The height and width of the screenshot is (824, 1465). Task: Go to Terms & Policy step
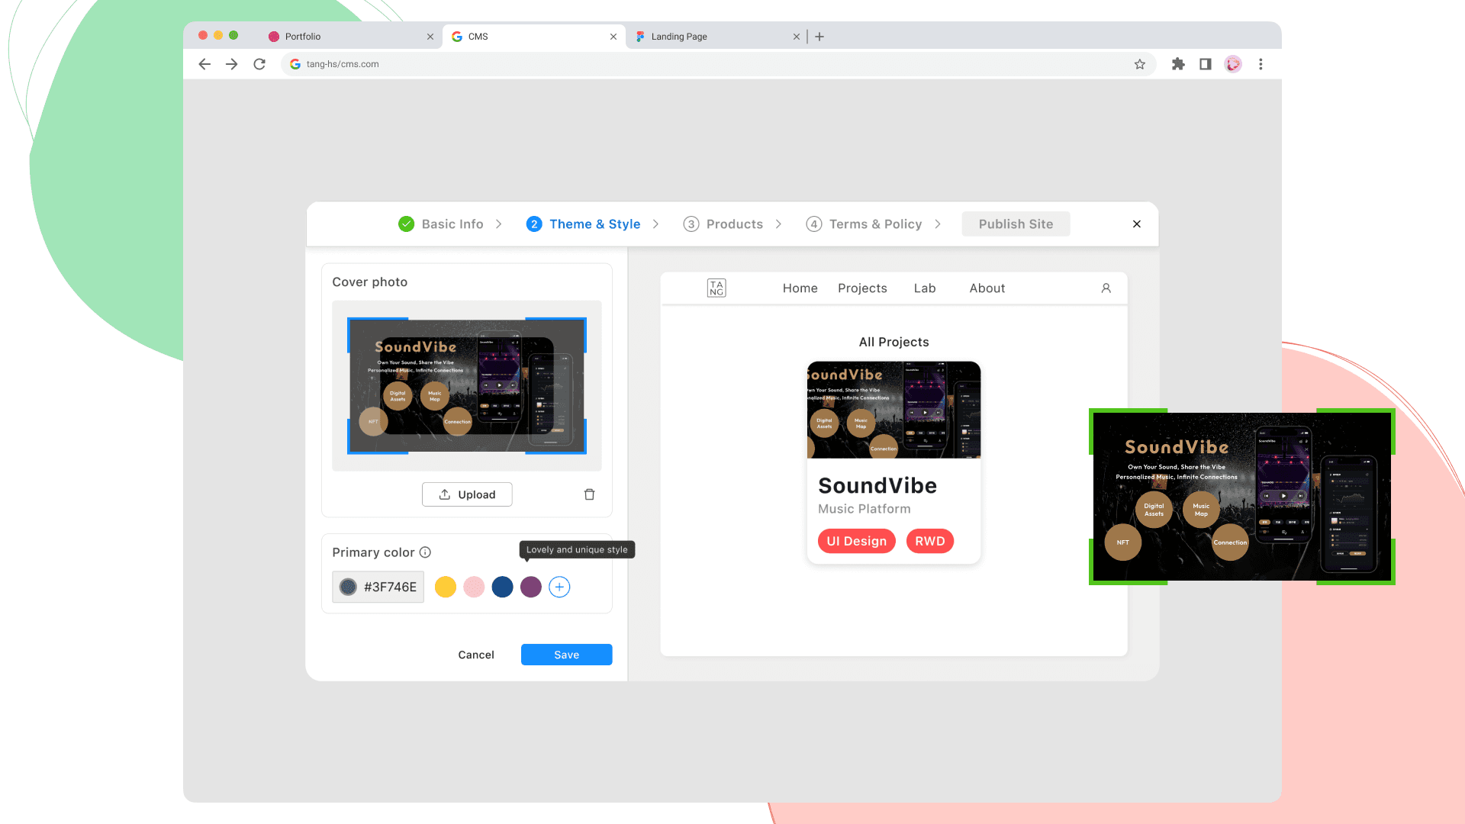tap(874, 224)
